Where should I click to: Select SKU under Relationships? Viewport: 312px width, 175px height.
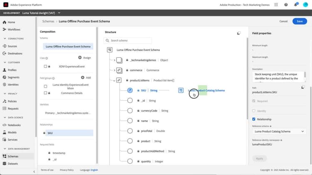pyautogui.click(x=69, y=133)
